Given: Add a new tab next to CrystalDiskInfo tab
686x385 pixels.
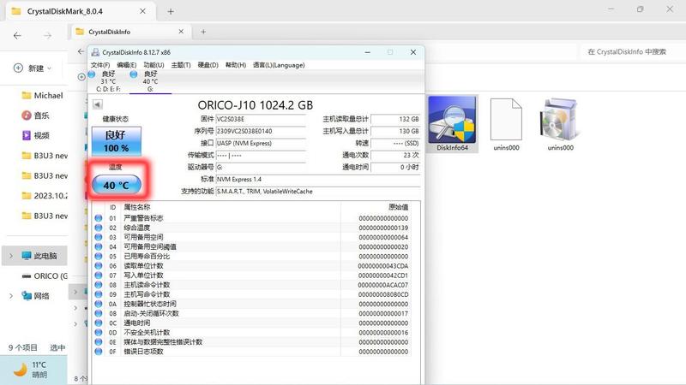Looking at the screenshot, I should pyautogui.click(x=203, y=32).
